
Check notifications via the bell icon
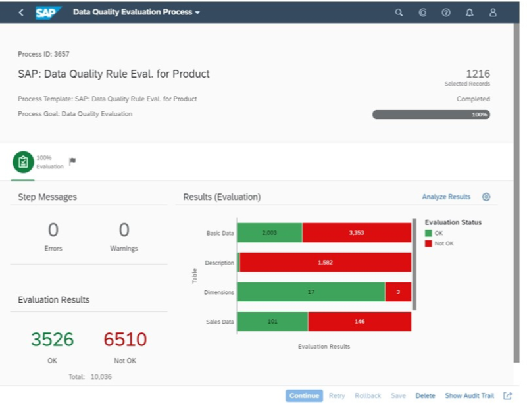coord(470,12)
